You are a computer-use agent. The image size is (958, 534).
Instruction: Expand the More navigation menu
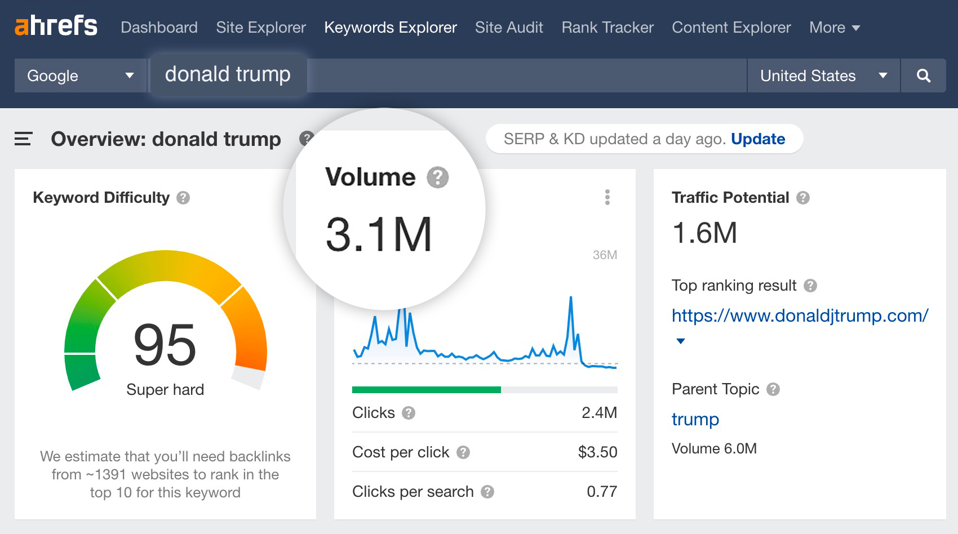tap(834, 27)
